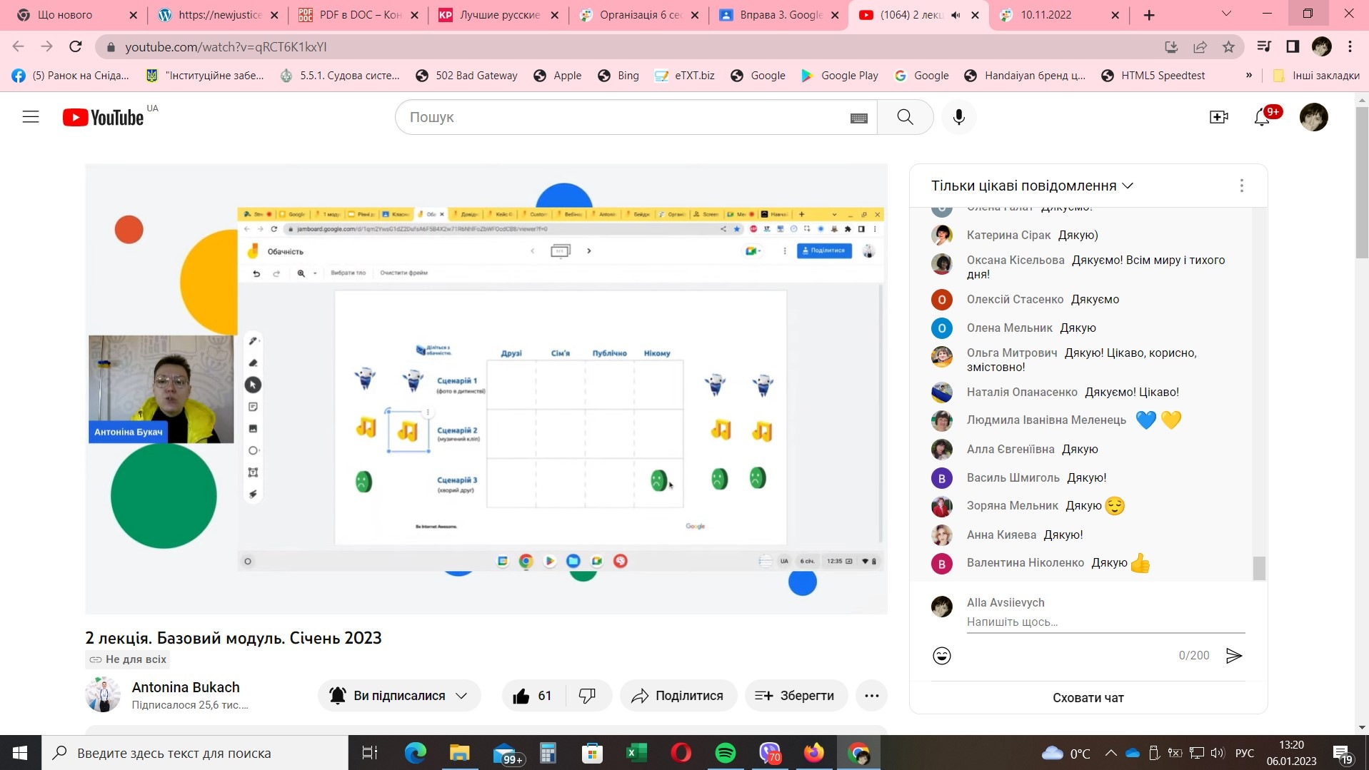The width and height of the screenshot is (1369, 770).
Task: Open the Windows notification center
Action: 1342,753
